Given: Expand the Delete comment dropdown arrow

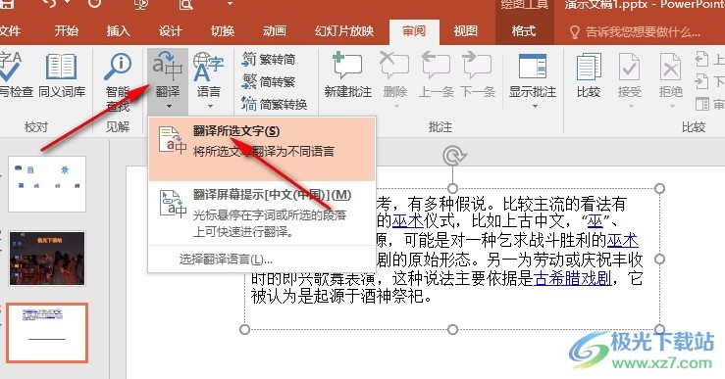Looking at the screenshot, I should [x=396, y=106].
